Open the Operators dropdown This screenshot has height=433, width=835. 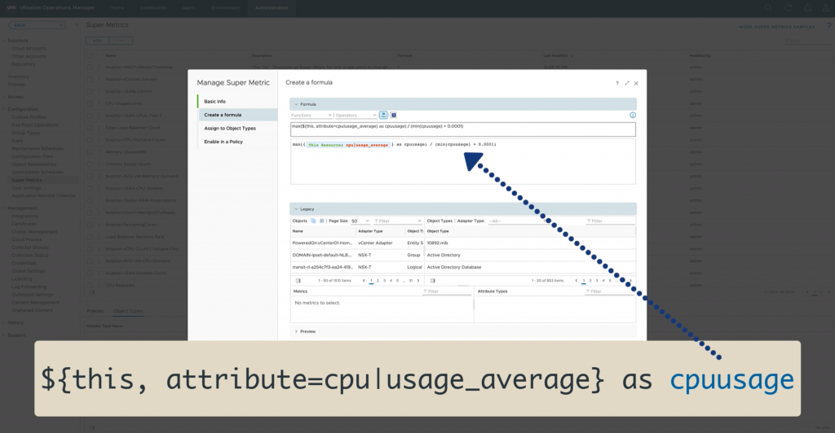356,116
